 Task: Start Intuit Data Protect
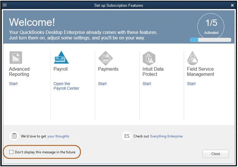147,84
